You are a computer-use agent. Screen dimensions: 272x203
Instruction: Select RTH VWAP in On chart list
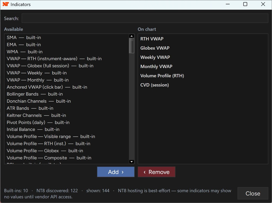click(203, 39)
